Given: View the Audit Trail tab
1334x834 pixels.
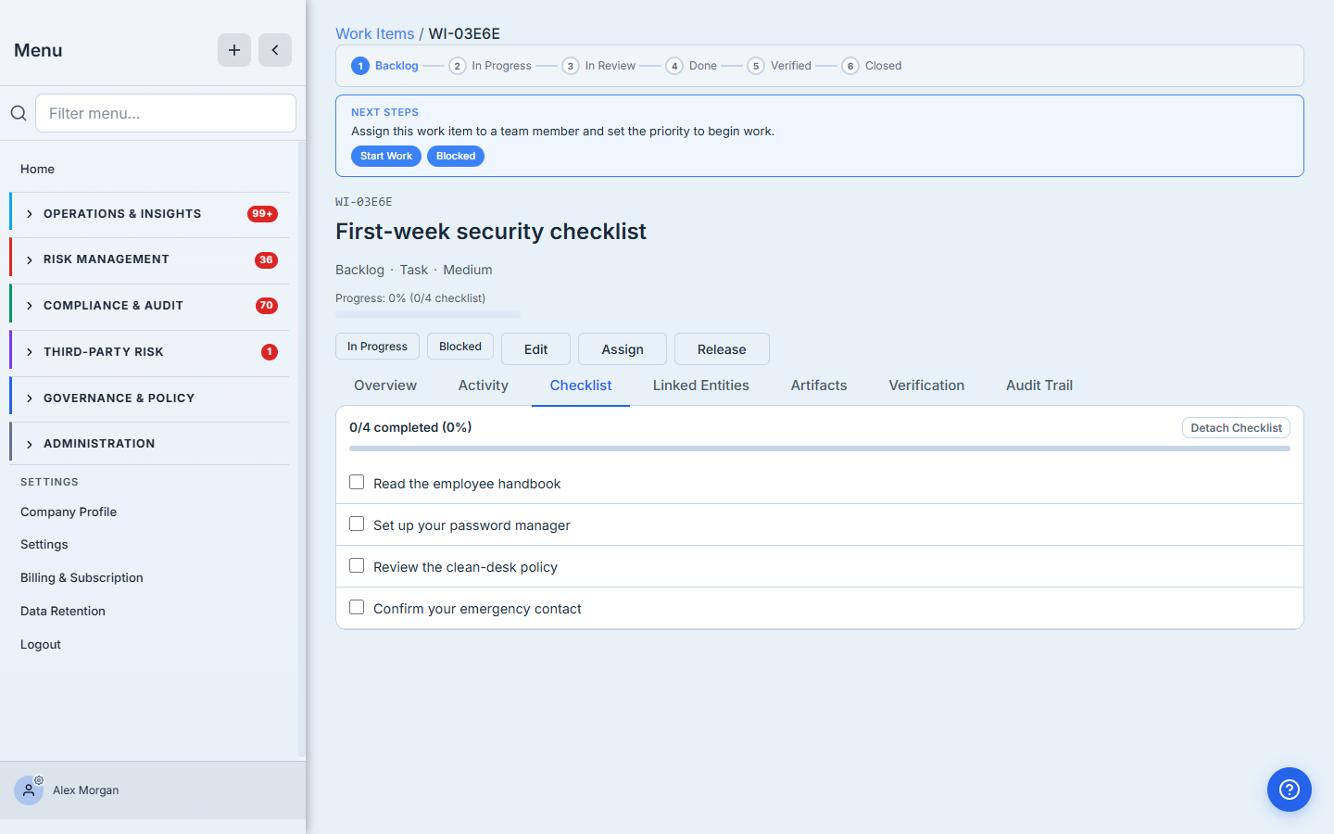Looking at the screenshot, I should (x=1039, y=385).
